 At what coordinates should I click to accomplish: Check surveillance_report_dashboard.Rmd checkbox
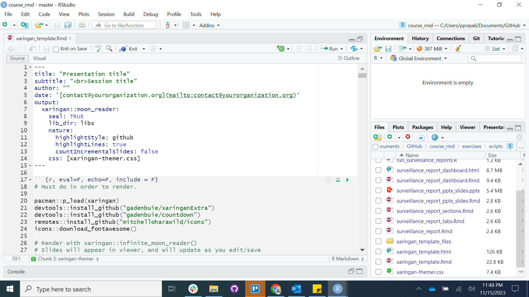[x=378, y=180]
